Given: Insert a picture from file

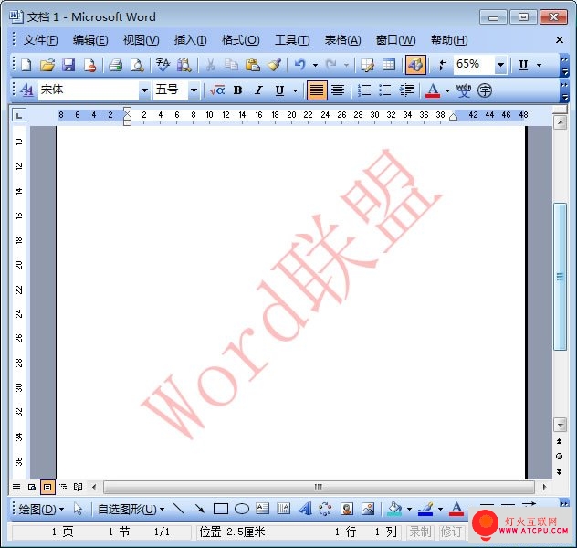Looking at the screenshot, I should tap(368, 509).
